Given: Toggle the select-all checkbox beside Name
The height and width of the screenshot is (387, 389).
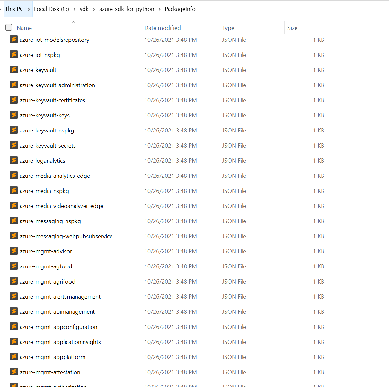Looking at the screenshot, I should coord(9,27).
